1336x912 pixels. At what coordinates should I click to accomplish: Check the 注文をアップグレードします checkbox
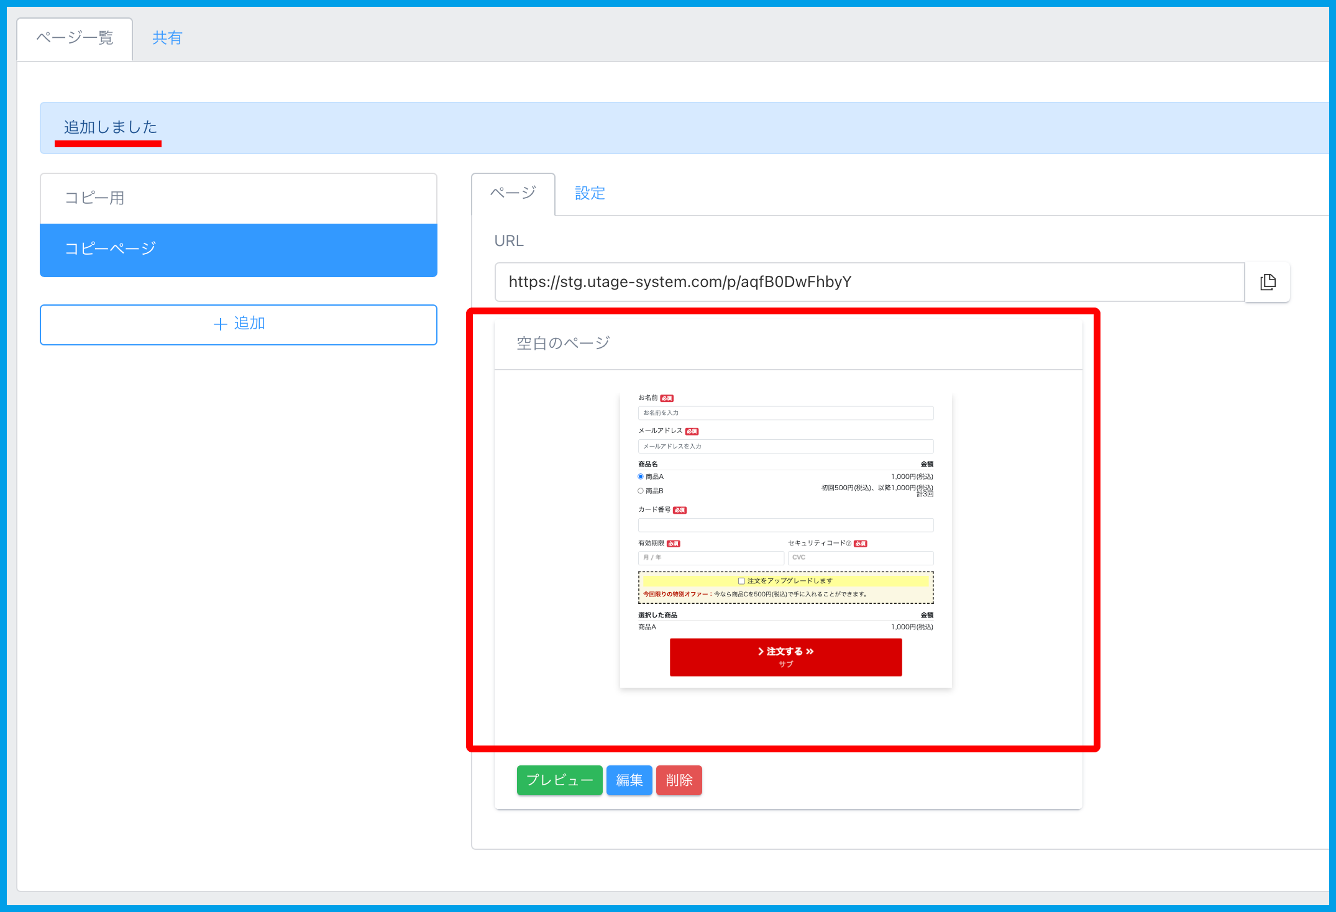click(741, 581)
